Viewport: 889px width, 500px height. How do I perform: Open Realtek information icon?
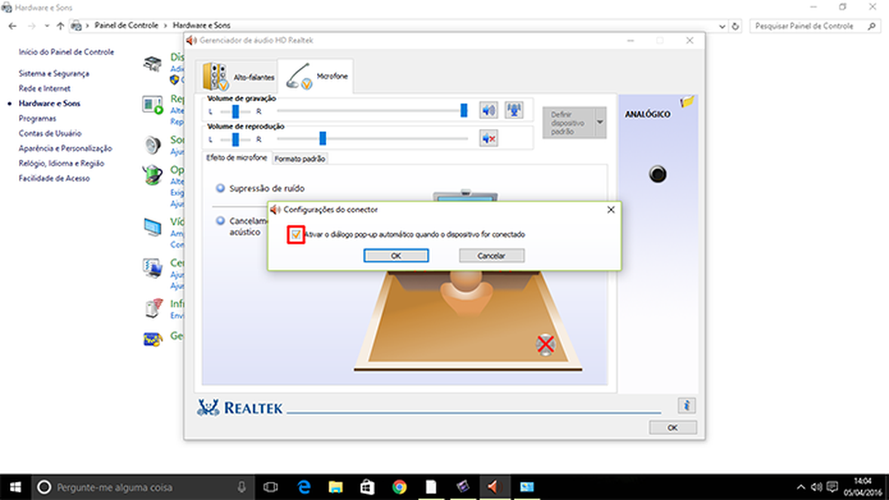point(687,405)
